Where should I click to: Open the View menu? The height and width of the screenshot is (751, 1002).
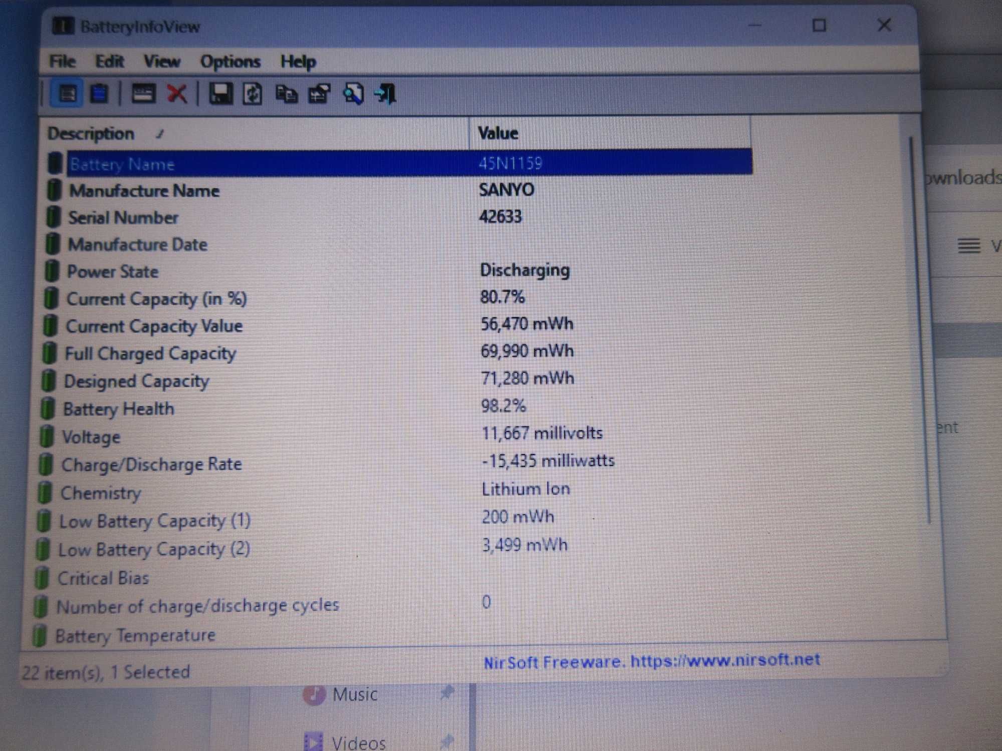click(162, 61)
